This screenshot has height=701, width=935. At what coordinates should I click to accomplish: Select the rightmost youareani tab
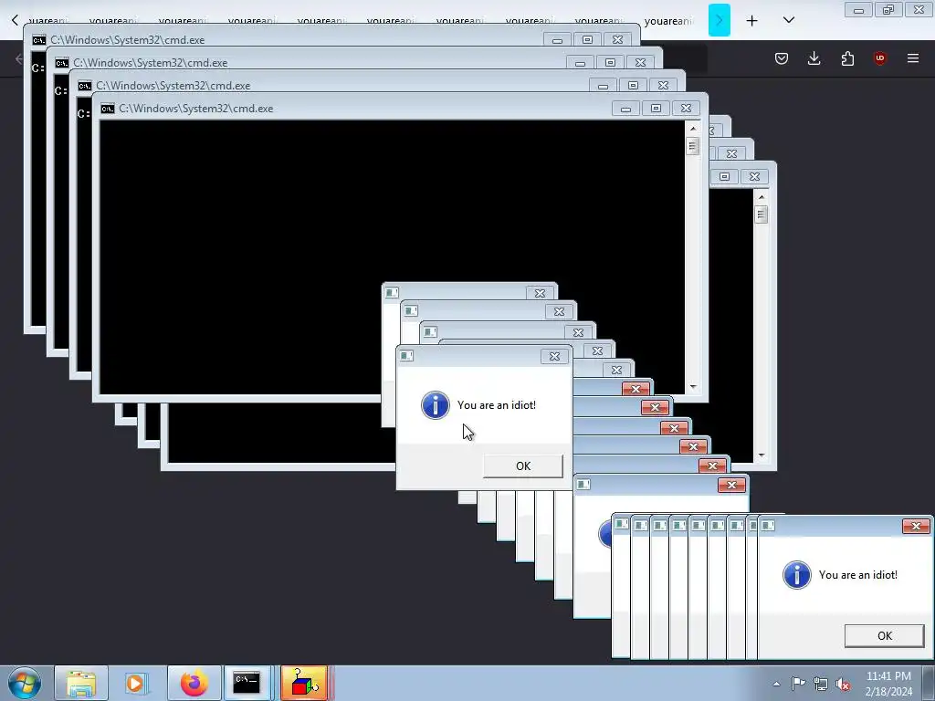[669, 22]
